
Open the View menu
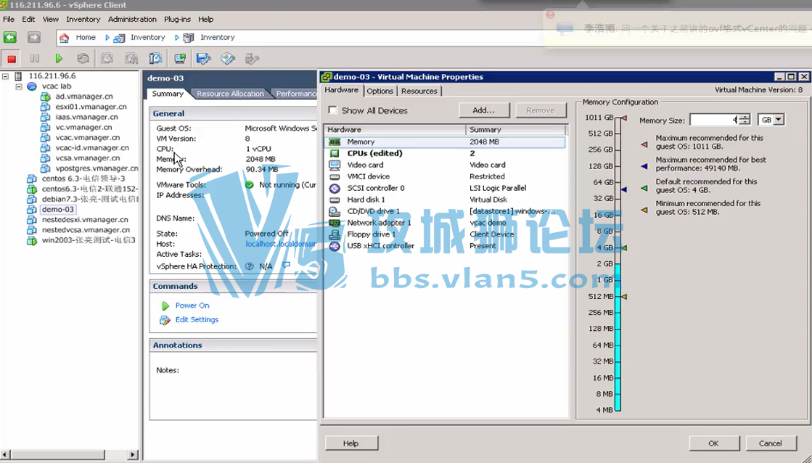point(50,19)
